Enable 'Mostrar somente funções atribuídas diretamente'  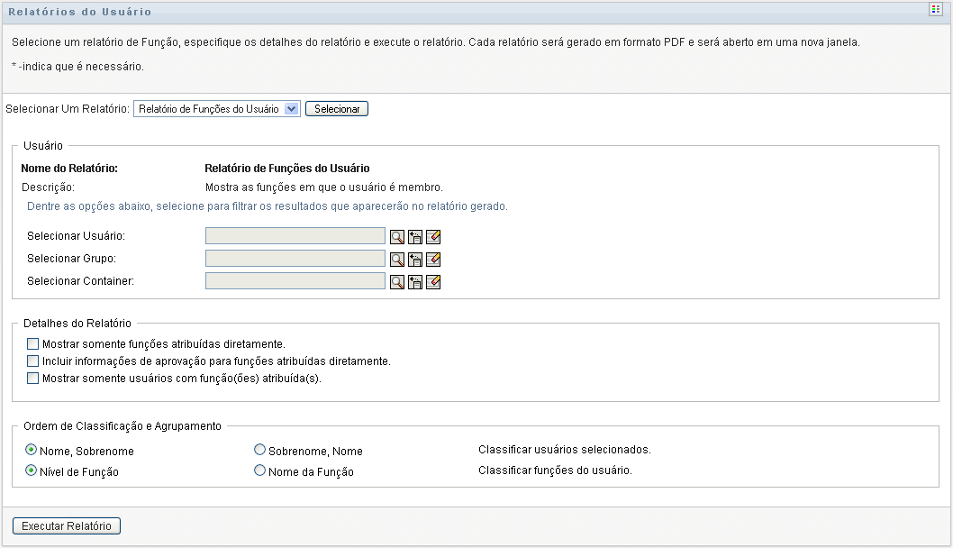coord(33,343)
